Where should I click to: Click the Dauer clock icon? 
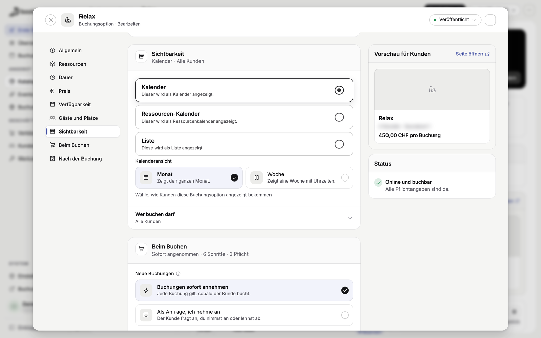pos(53,77)
